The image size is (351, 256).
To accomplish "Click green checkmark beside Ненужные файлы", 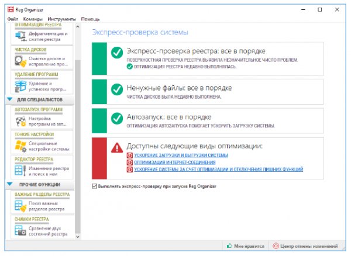I will pos(117,89).
